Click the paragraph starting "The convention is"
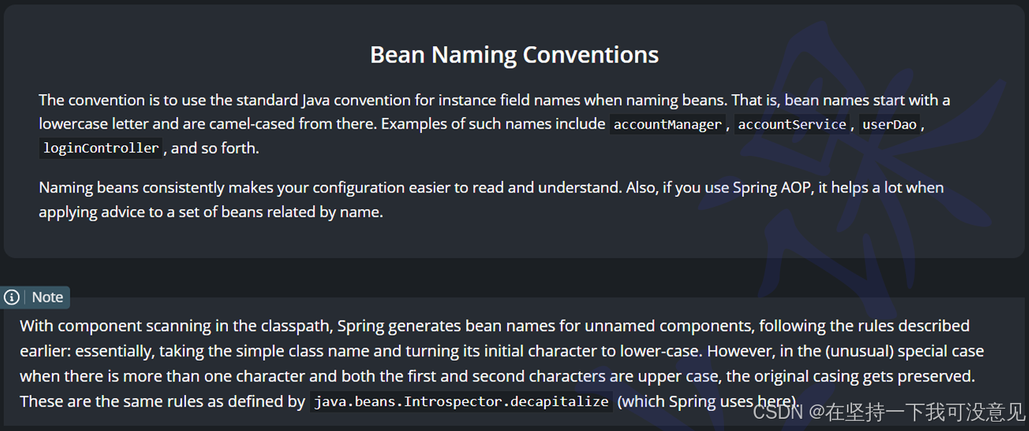 pyautogui.click(x=495, y=124)
